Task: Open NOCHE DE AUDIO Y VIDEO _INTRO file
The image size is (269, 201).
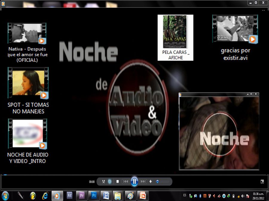Action: (x=27, y=134)
